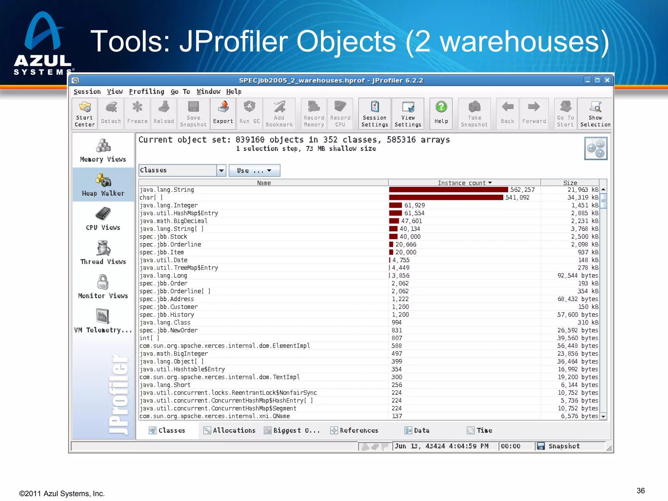Open the Classes aggregation dropdown
This screenshot has width=668, height=501.
(182, 170)
